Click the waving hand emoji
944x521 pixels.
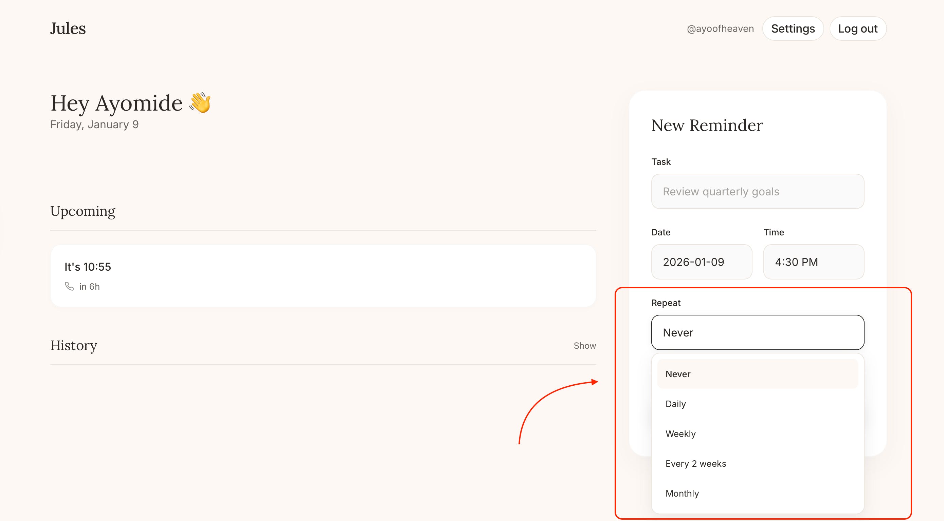(x=200, y=103)
